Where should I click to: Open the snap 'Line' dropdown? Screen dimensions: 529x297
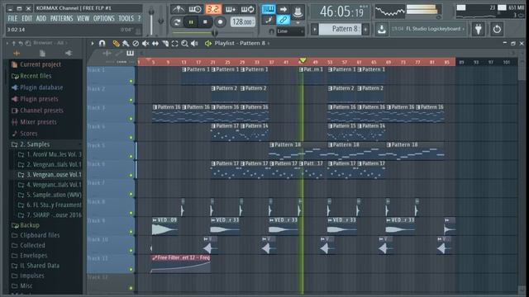tap(290, 31)
